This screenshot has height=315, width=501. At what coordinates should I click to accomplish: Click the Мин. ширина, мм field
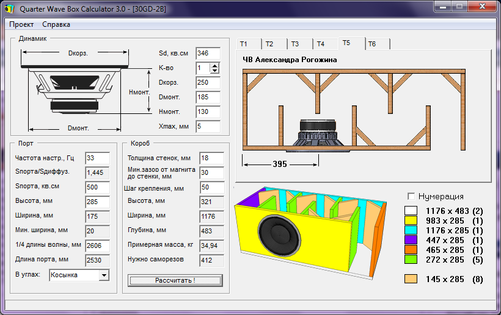click(98, 232)
